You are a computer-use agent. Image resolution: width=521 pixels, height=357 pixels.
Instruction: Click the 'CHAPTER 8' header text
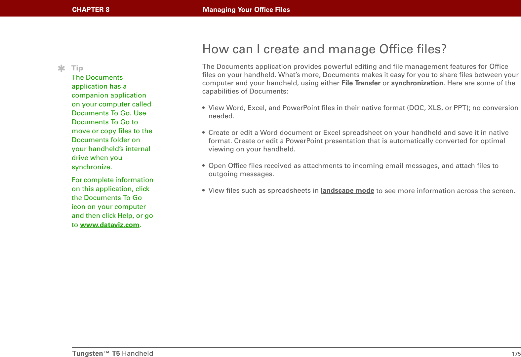pyautogui.click(x=91, y=10)
